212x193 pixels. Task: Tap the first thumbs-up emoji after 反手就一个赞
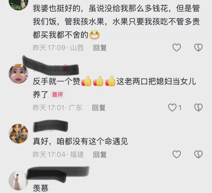click(x=87, y=81)
